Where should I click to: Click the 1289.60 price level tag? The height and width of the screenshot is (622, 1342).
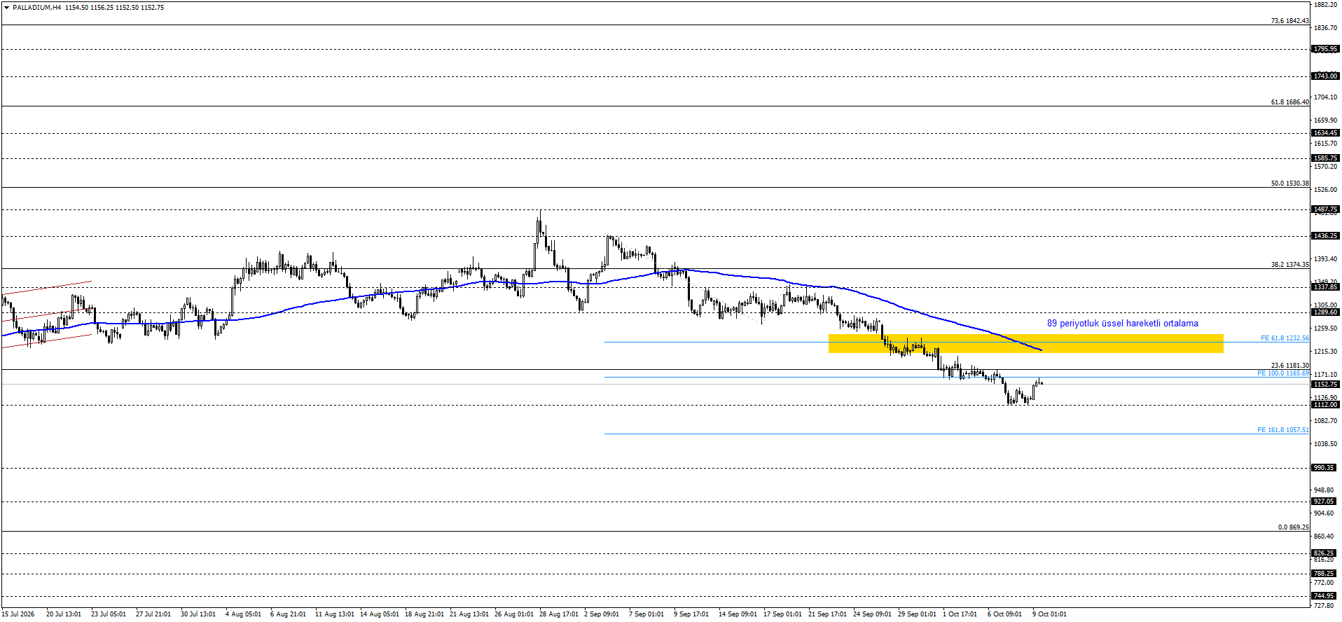coord(1325,312)
